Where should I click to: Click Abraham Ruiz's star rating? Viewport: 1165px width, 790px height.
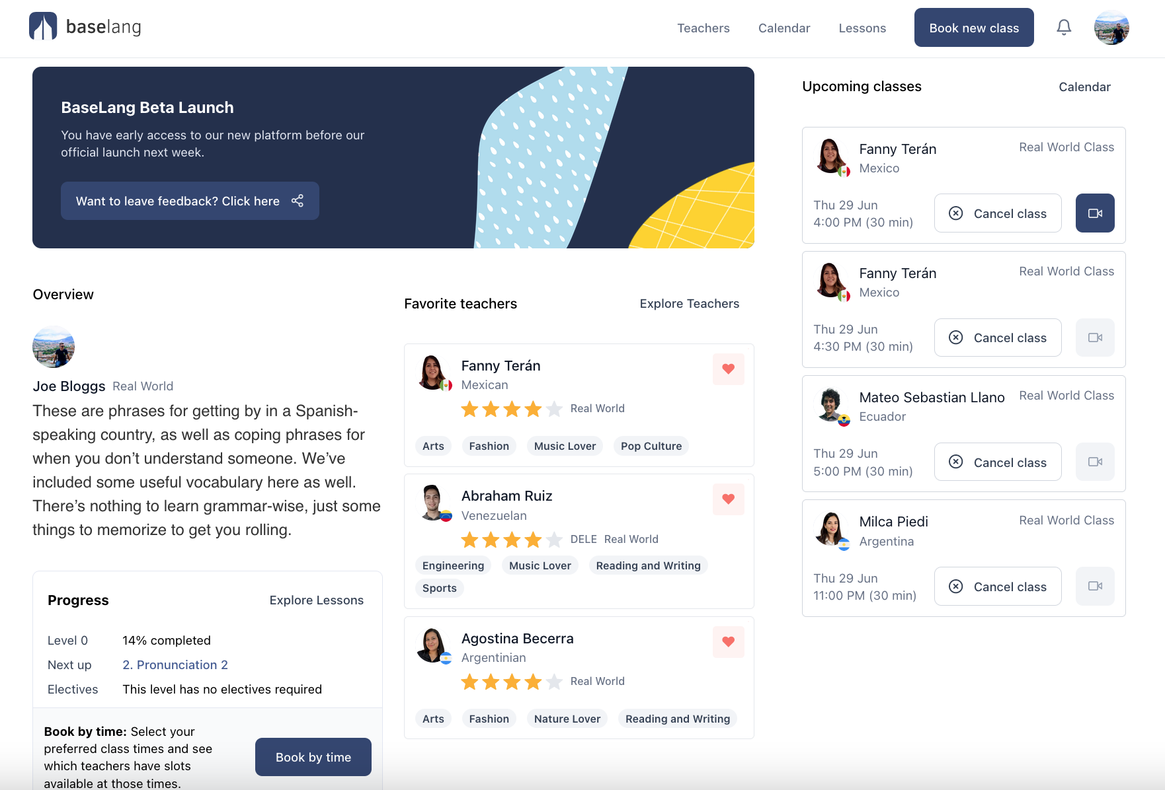[512, 540]
